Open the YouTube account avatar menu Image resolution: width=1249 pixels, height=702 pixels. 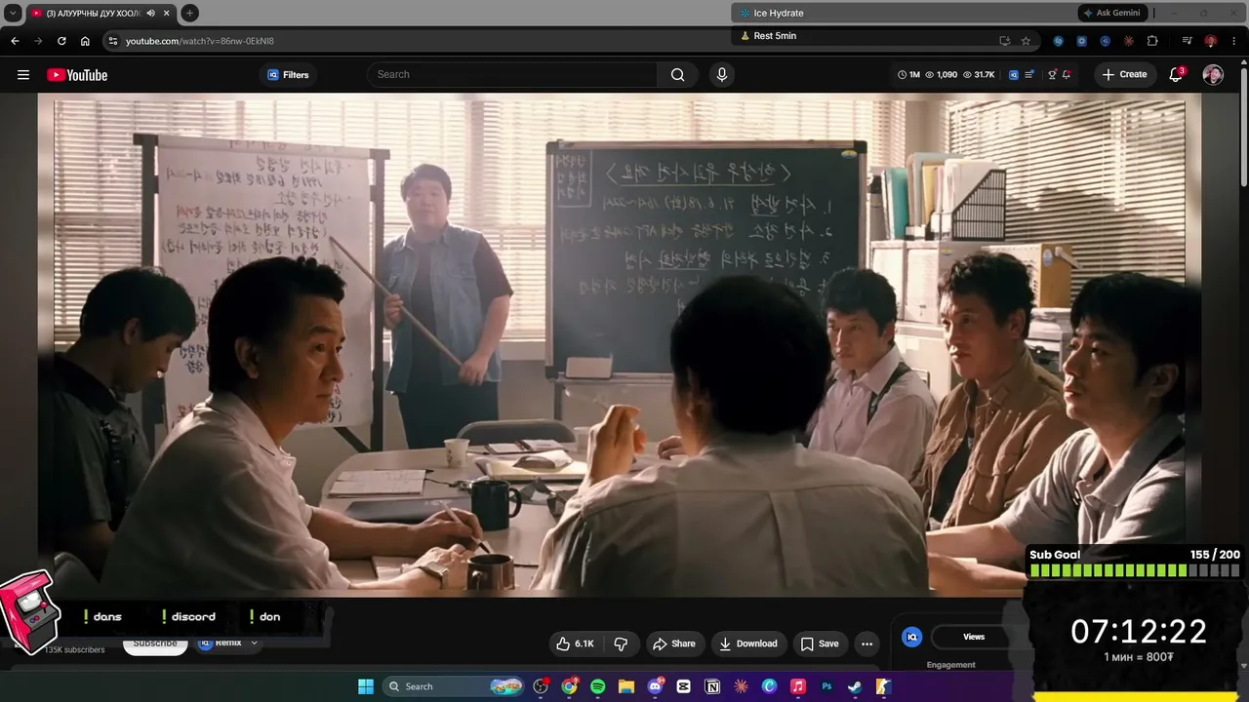(1213, 75)
